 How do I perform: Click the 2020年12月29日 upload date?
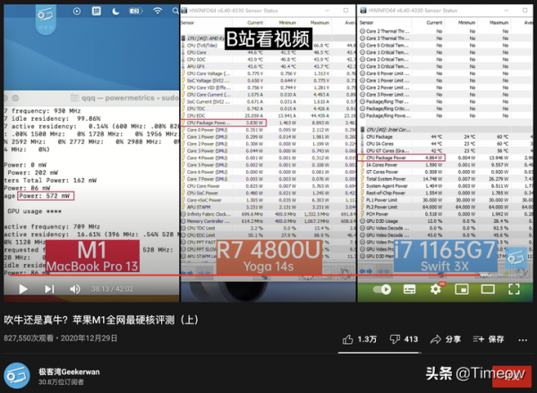click(x=89, y=338)
